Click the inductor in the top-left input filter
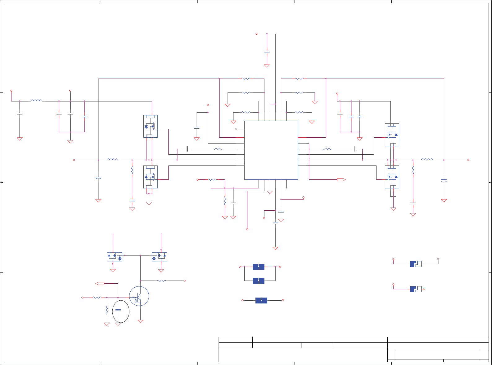The image size is (492, 365). pyautogui.click(x=37, y=100)
